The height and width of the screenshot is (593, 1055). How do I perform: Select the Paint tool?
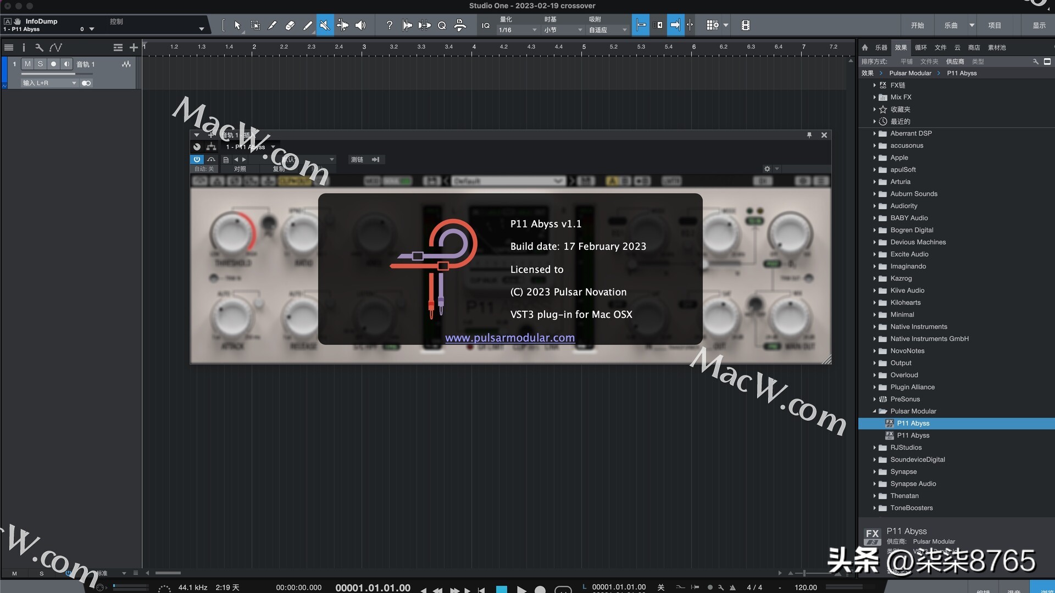[x=308, y=25]
